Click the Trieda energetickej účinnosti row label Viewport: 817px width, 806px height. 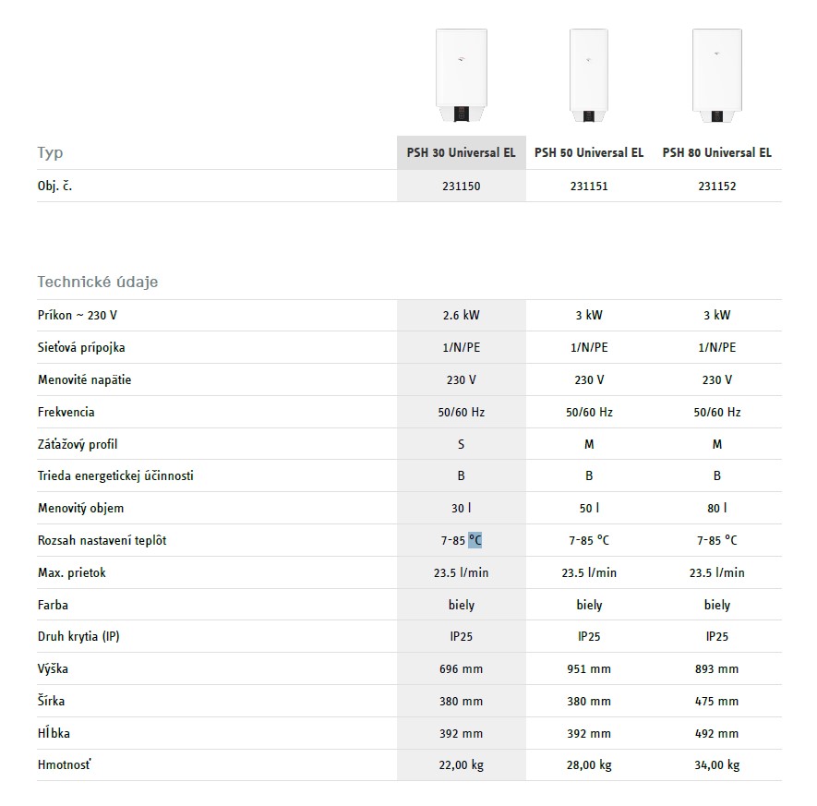(115, 476)
